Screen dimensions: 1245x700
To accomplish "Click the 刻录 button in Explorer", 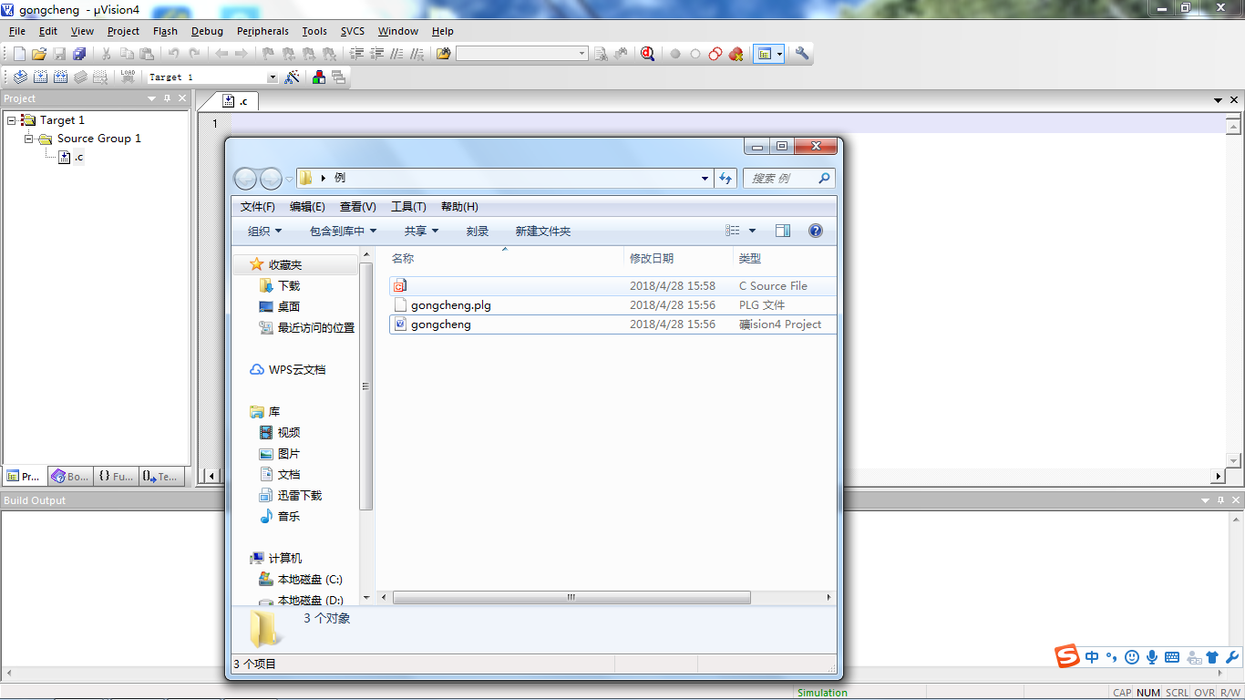I will [478, 232].
